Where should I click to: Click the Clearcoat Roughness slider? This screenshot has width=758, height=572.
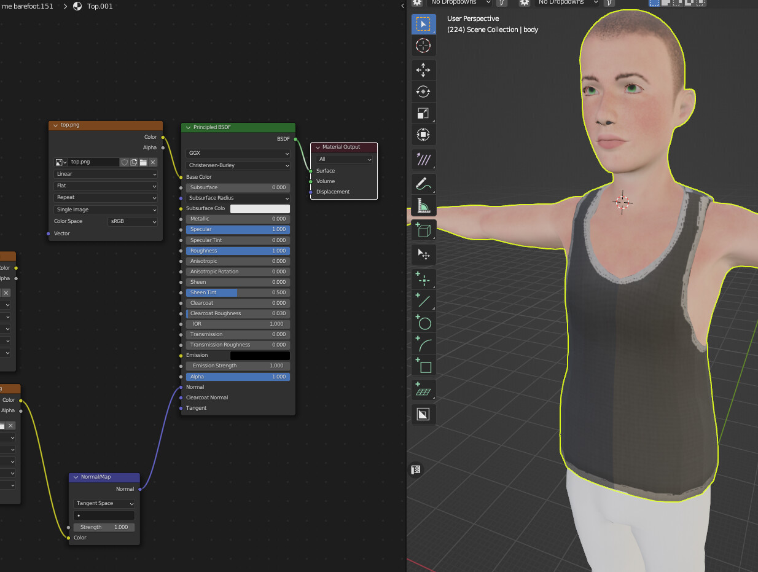point(238,313)
